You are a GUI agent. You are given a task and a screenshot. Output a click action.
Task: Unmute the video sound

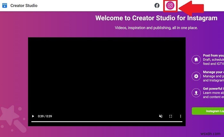(161, 116)
